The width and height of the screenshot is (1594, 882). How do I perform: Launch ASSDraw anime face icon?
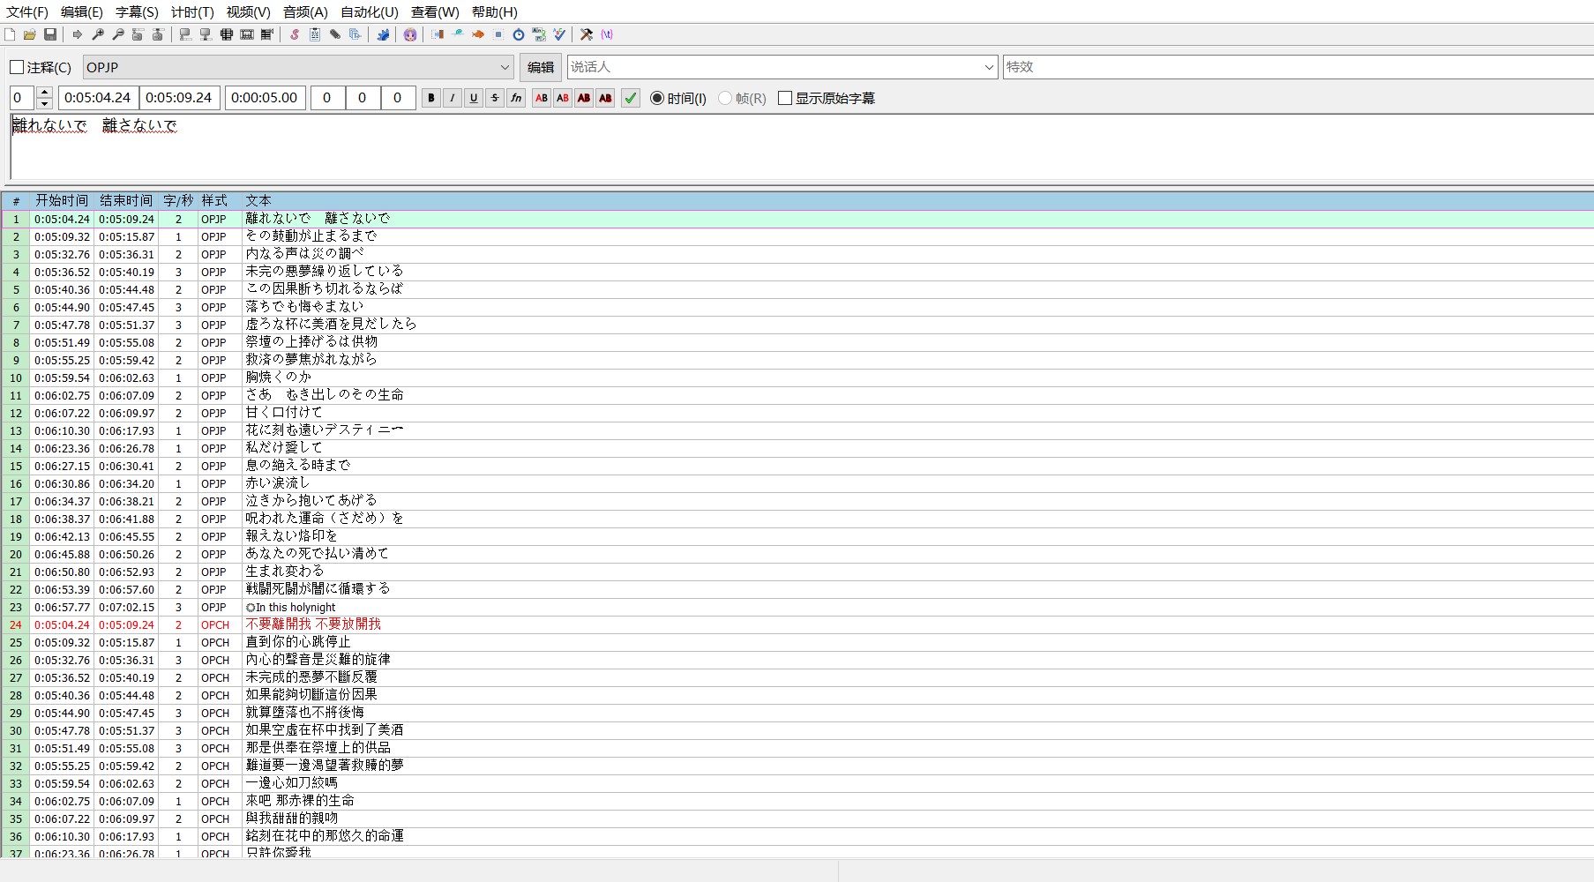410,34
